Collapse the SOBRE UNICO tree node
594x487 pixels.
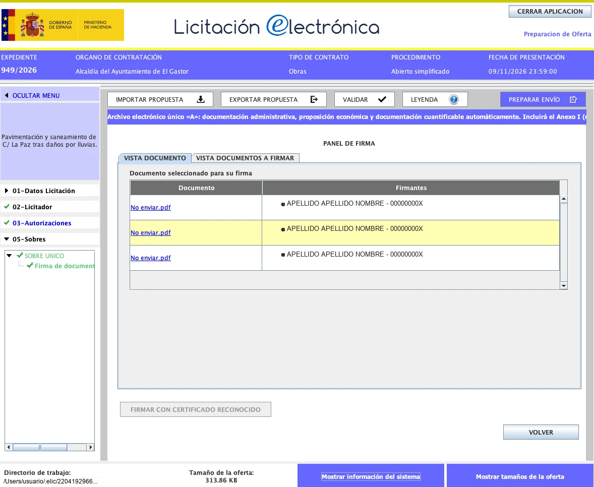click(x=9, y=256)
